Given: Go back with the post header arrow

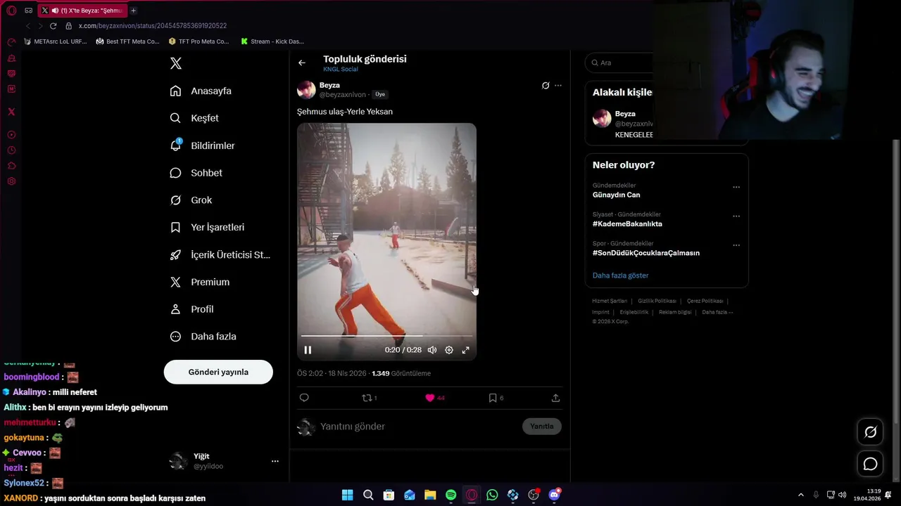Looking at the screenshot, I should (x=302, y=63).
